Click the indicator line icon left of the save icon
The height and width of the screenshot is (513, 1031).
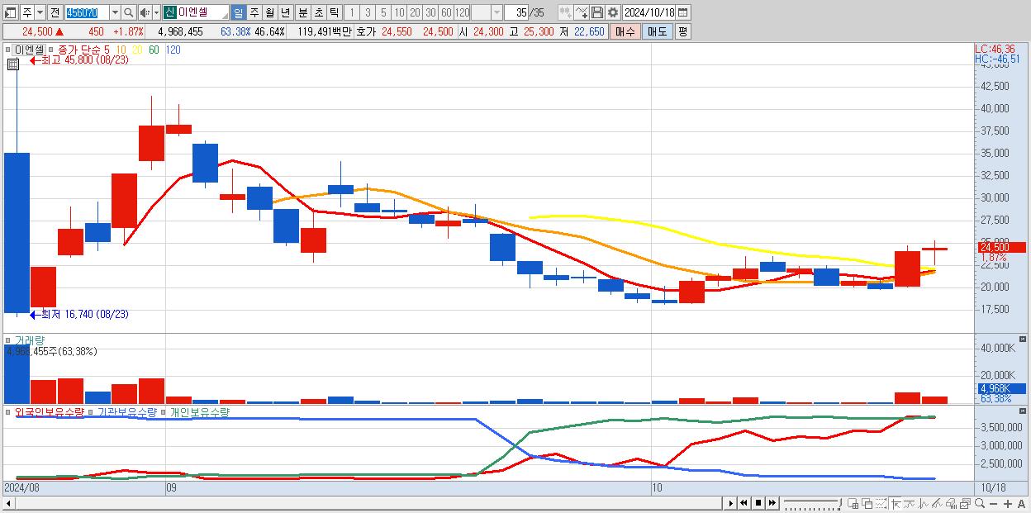pyautogui.click(x=581, y=12)
